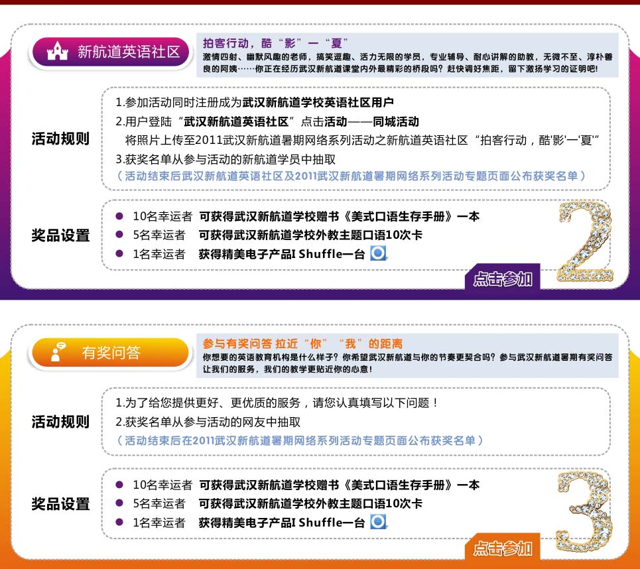
Task: Click the rhinestone number 2 graphic
Action: click(584, 240)
